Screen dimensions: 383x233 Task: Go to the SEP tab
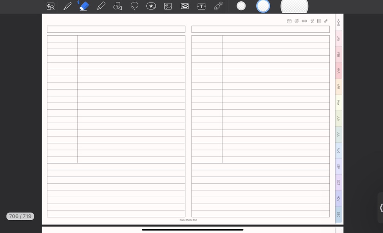tap(338, 166)
